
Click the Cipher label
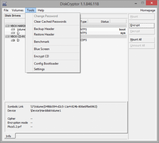pos(12,119)
